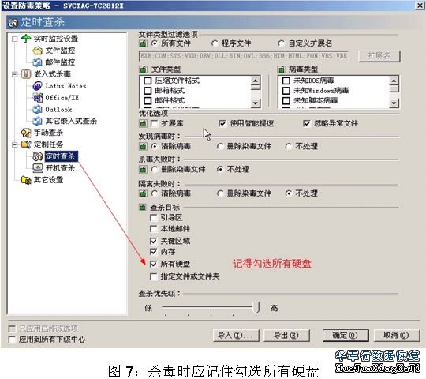The height and width of the screenshot is (379, 426).
Task: Click lock icon beside 扩展库 option
Action: click(143, 123)
